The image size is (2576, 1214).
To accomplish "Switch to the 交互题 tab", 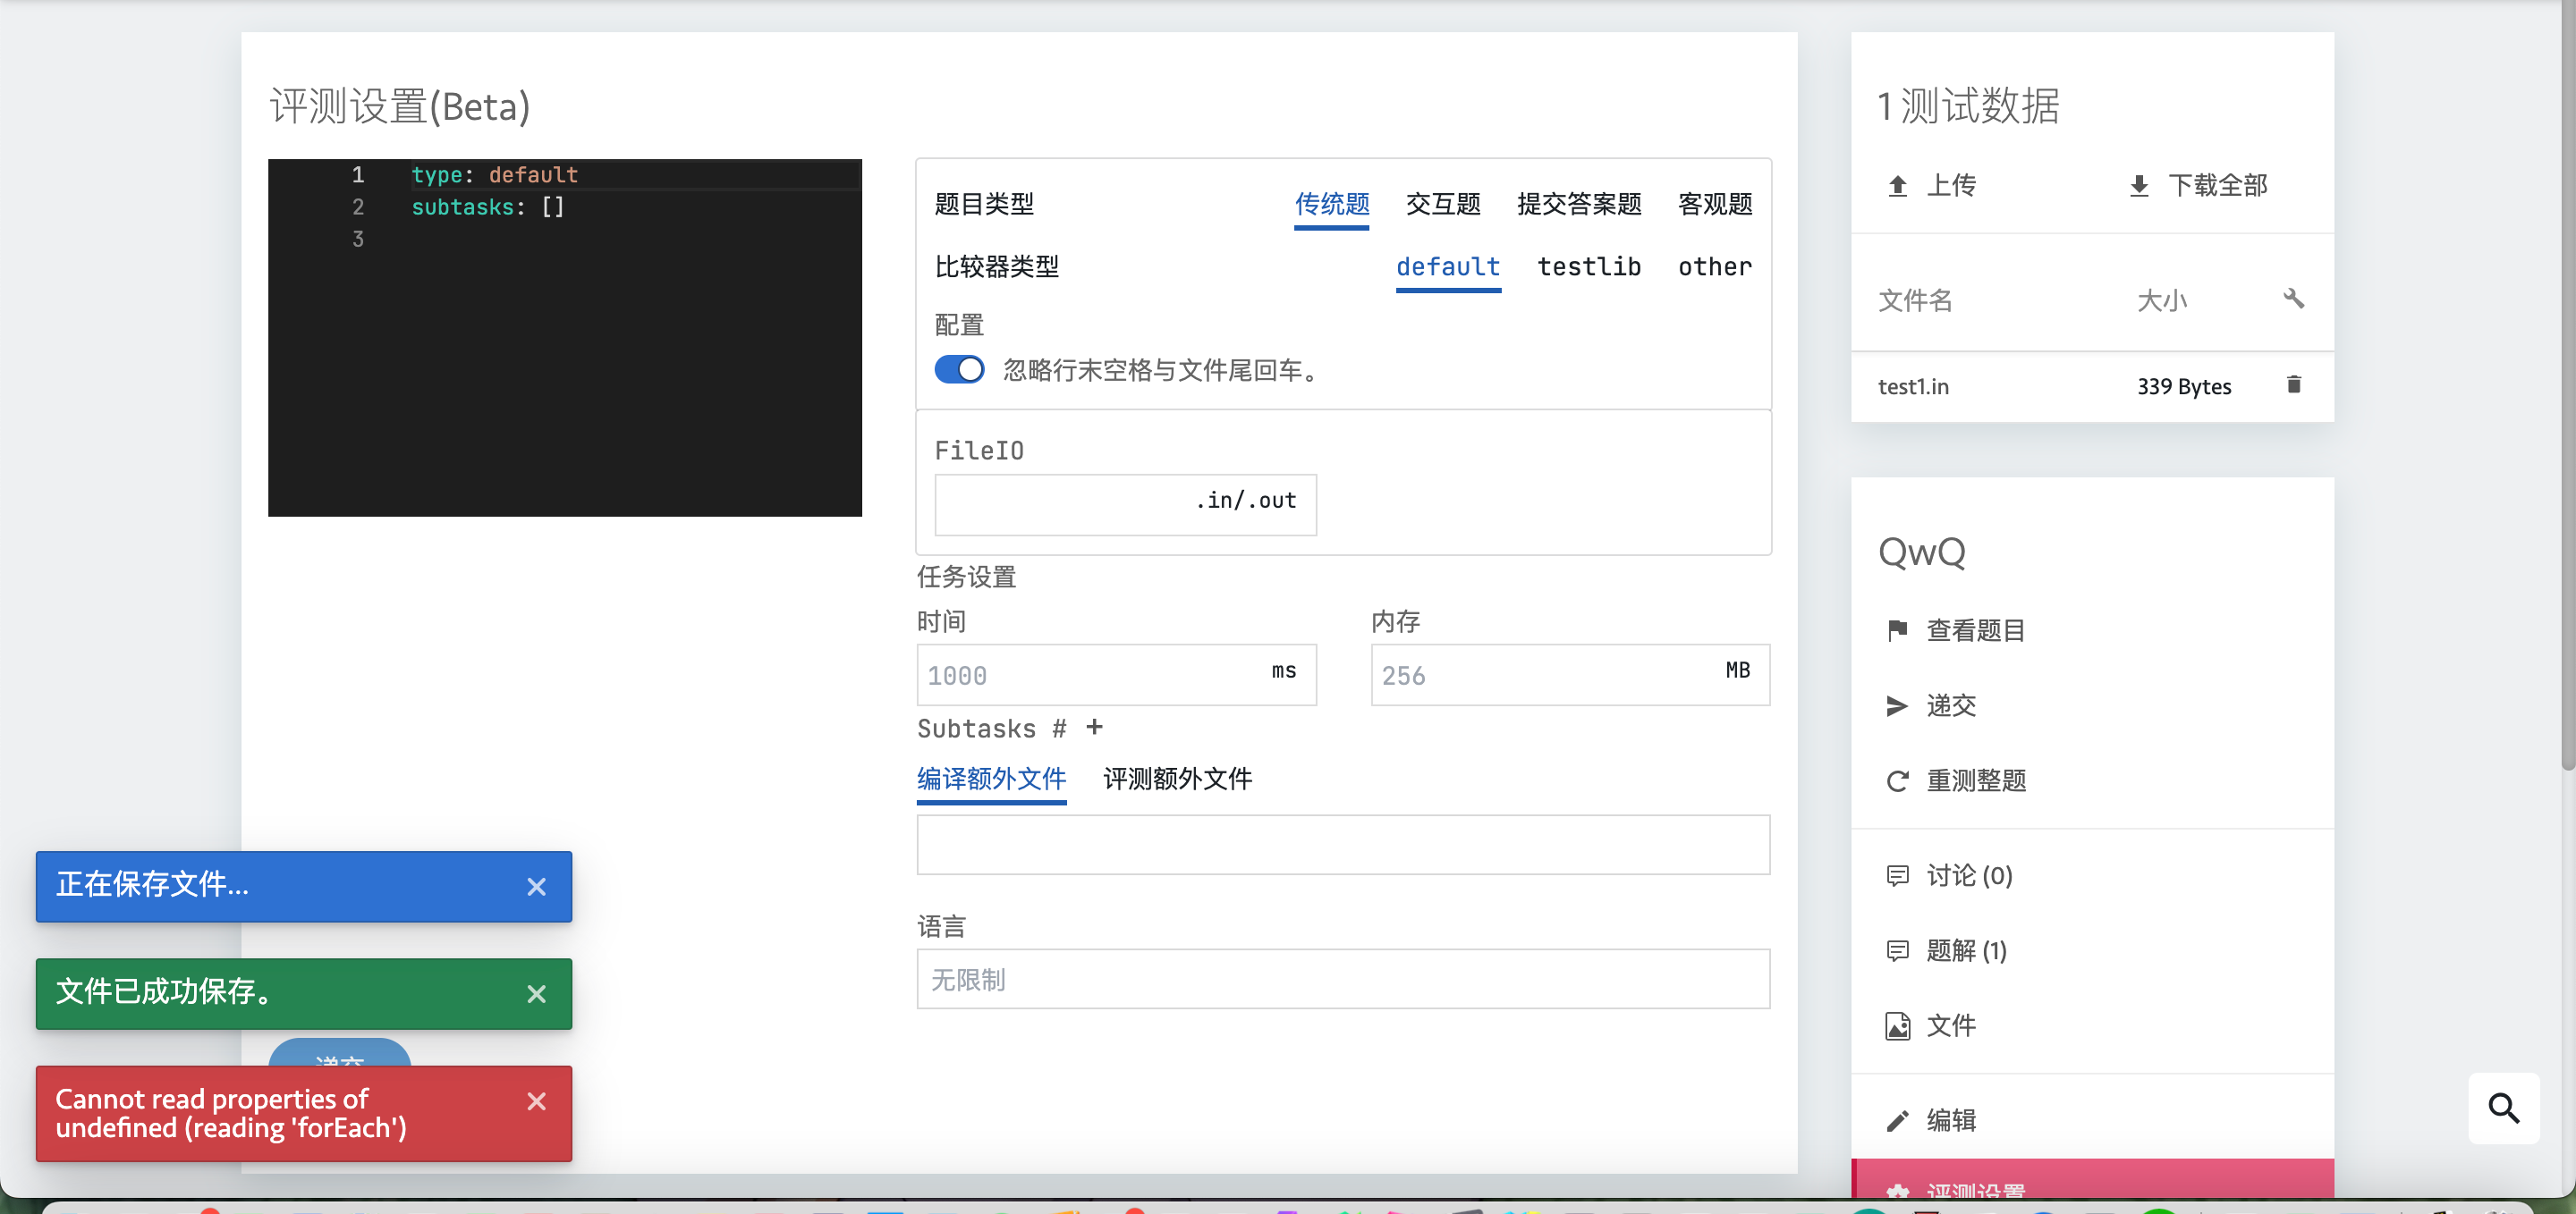I will click(1443, 204).
